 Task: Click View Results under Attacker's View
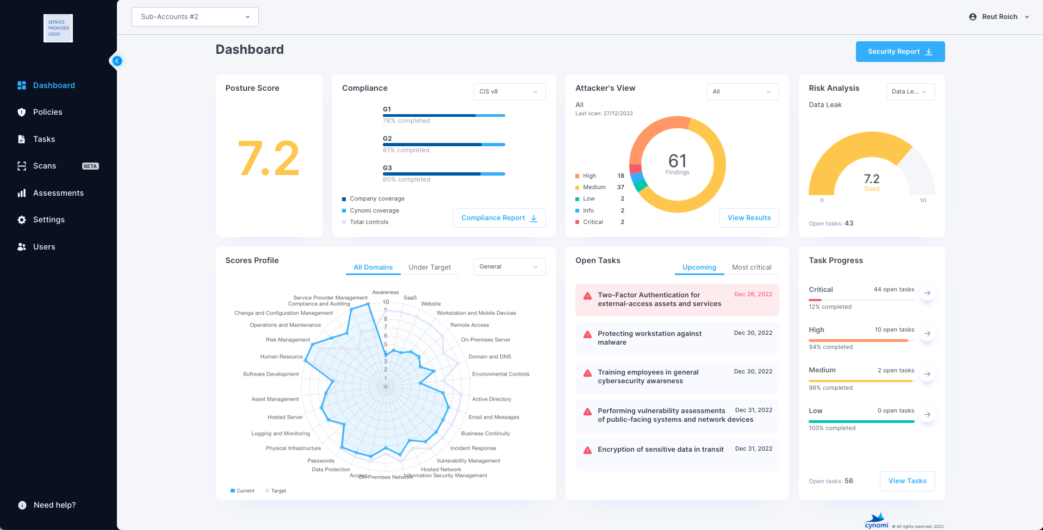coord(749,218)
